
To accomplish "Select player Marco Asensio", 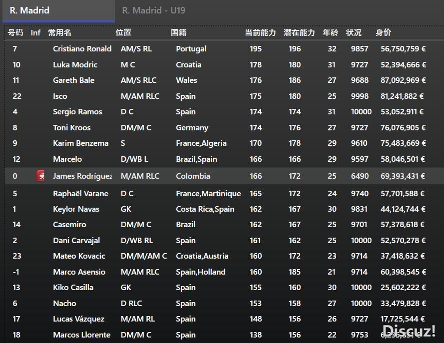I will pyautogui.click(x=79, y=272).
